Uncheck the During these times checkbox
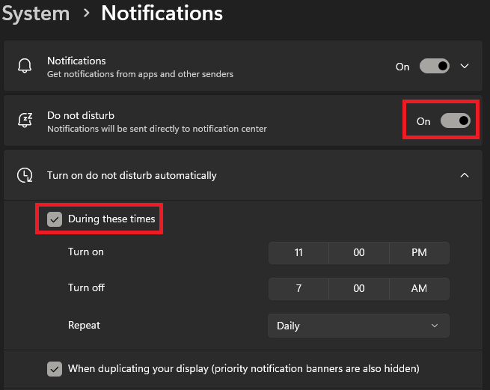 [x=55, y=219]
